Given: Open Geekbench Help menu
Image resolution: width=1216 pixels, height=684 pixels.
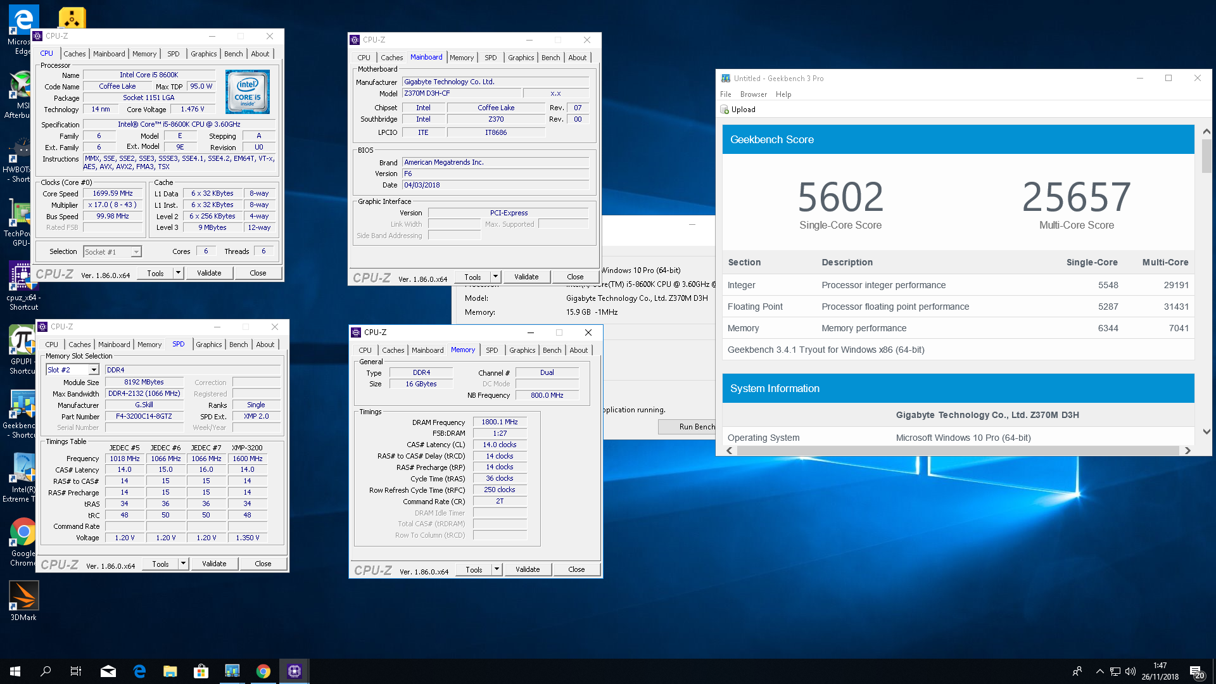Looking at the screenshot, I should (783, 94).
